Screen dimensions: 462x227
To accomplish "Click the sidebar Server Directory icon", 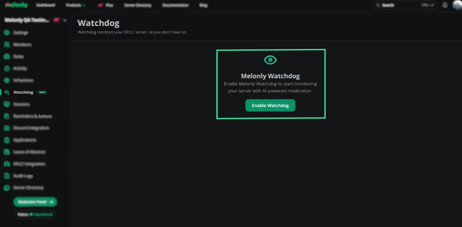I will (7, 188).
